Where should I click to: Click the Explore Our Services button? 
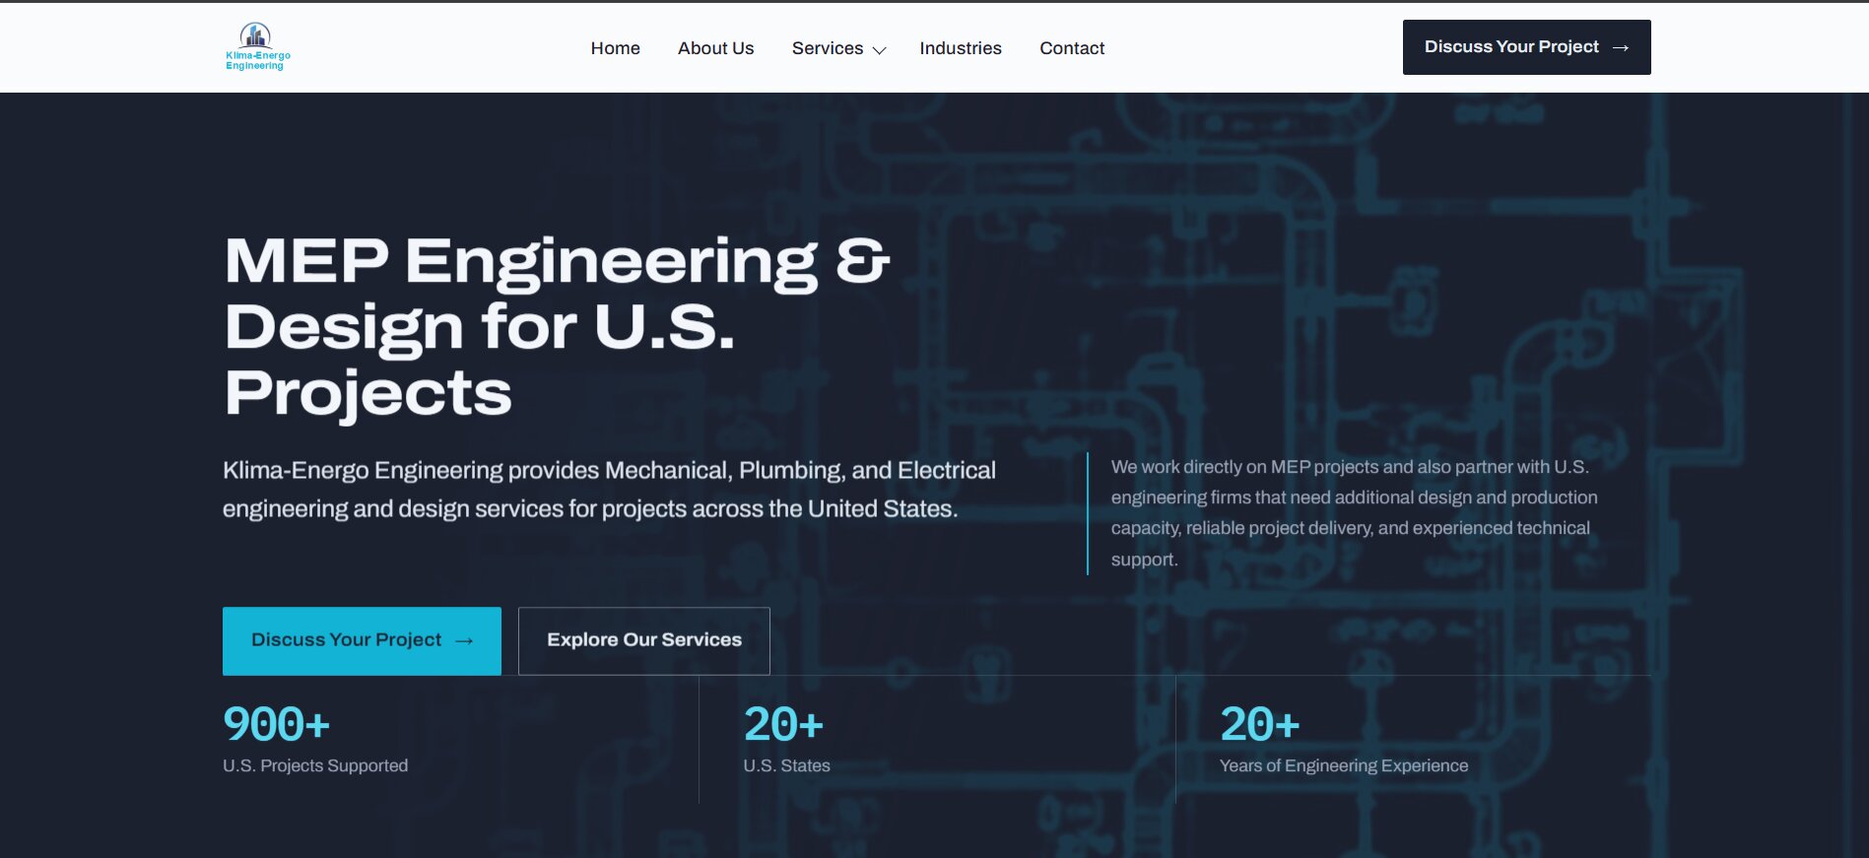[x=644, y=641]
